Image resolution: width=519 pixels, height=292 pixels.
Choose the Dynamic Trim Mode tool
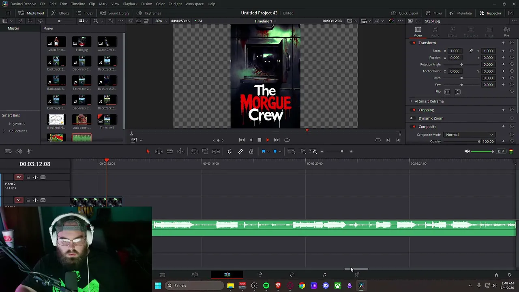coord(170,151)
